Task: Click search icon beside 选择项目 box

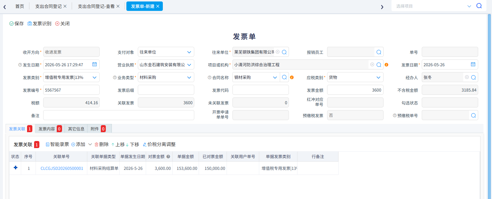Action: (x=479, y=6)
